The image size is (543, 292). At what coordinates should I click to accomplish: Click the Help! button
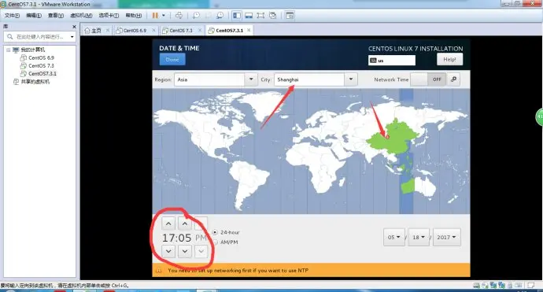click(x=449, y=60)
